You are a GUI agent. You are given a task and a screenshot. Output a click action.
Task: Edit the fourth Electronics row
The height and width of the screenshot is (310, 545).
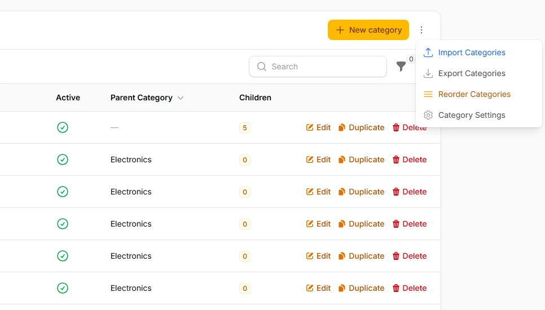[x=318, y=256]
